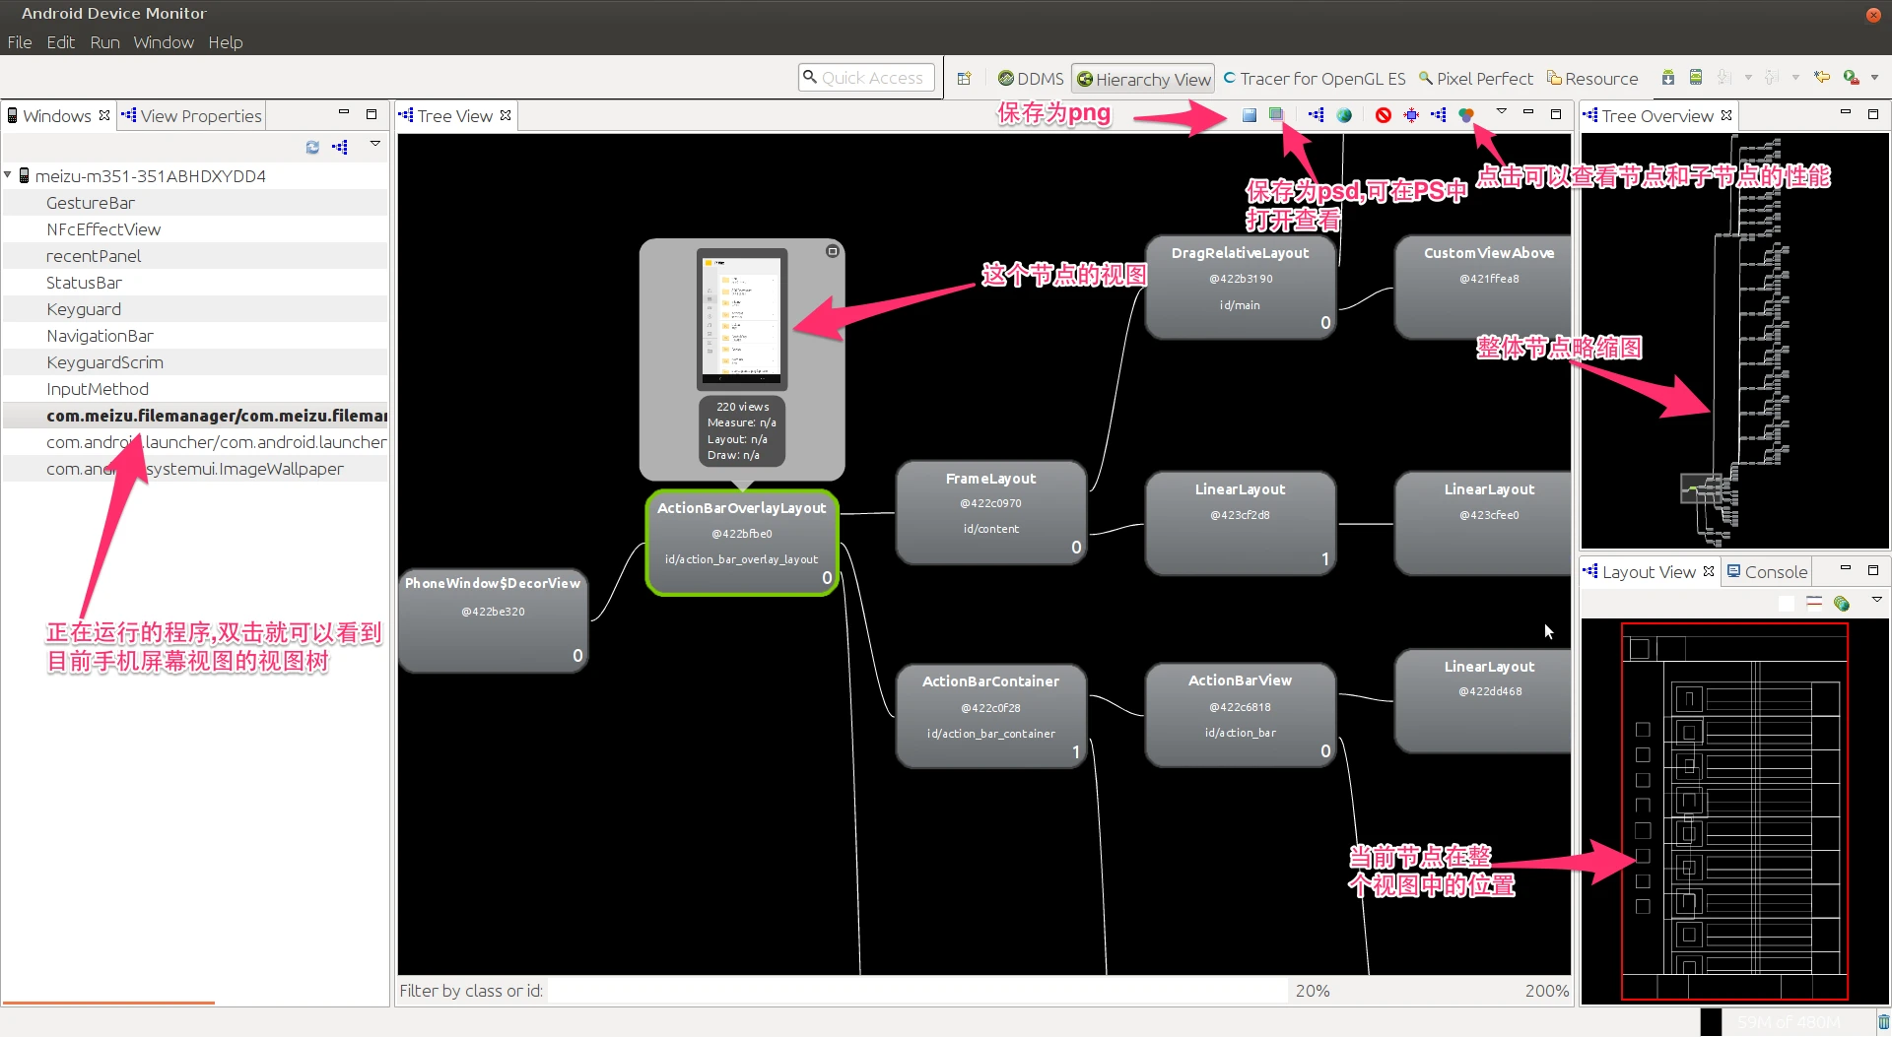The height and width of the screenshot is (1037, 1892).
Task: Collapse the meizu-m351 device entry
Action: 10,175
